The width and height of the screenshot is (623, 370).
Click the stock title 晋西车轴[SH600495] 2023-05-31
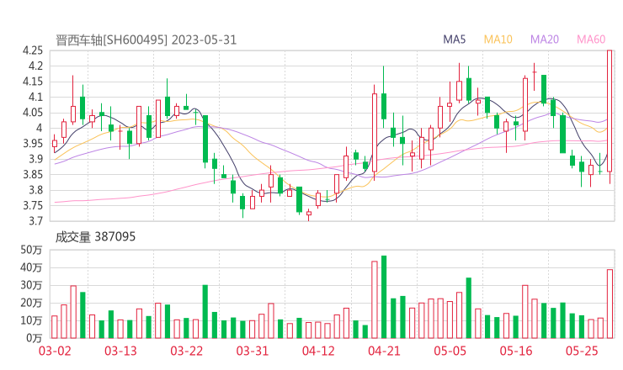(x=146, y=40)
